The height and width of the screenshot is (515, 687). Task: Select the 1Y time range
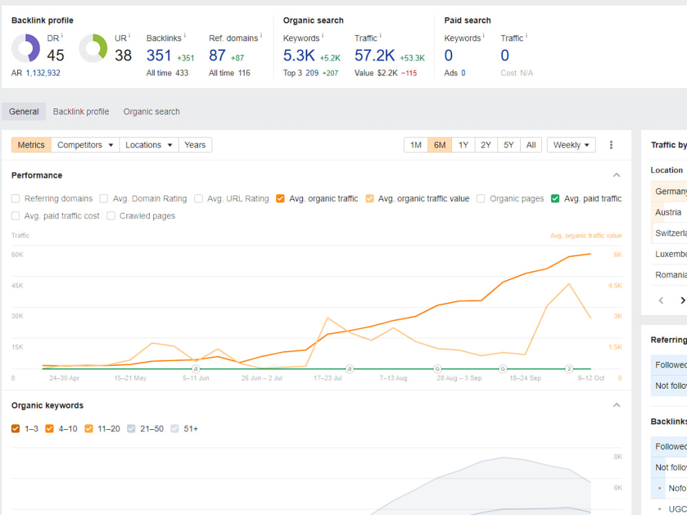coord(463,145)
